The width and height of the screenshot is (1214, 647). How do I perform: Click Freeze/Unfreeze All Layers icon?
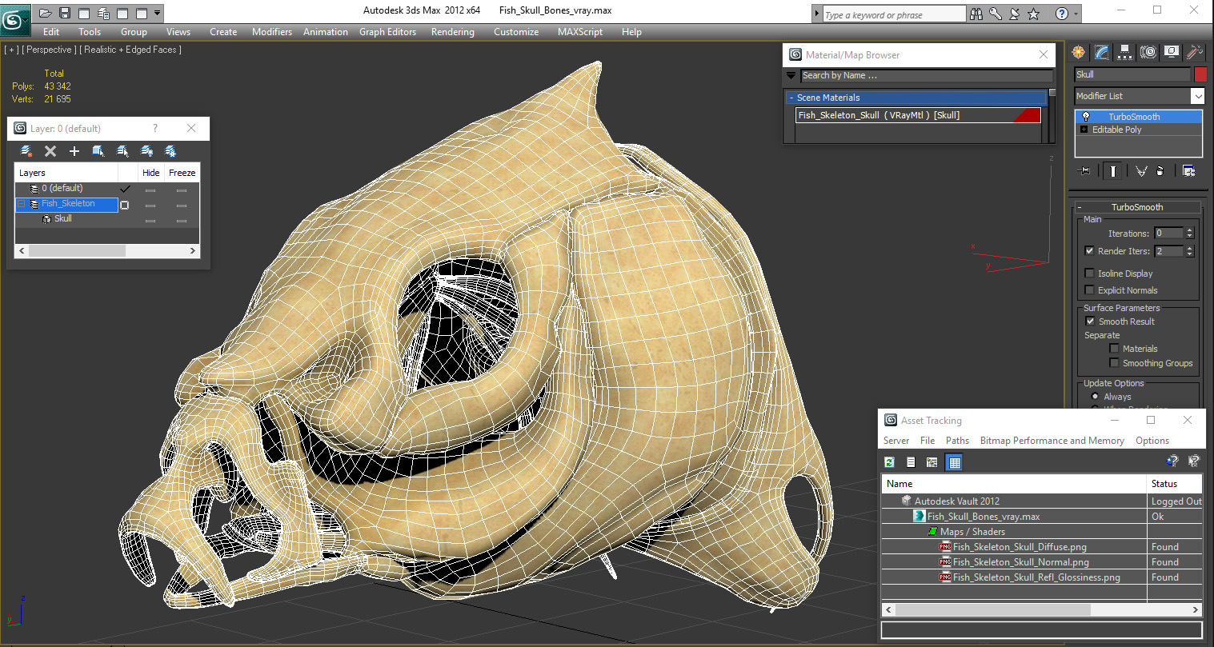pyautogui.click(x=170, y=150)
